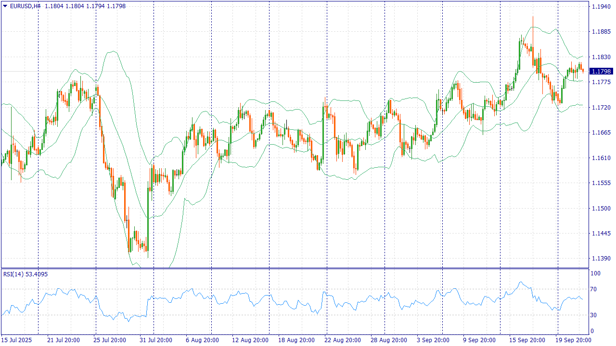The height and width of the screenshot is (346, 616).
Task: Click the 1.1555 price axis label
Action: click(601, 183)
